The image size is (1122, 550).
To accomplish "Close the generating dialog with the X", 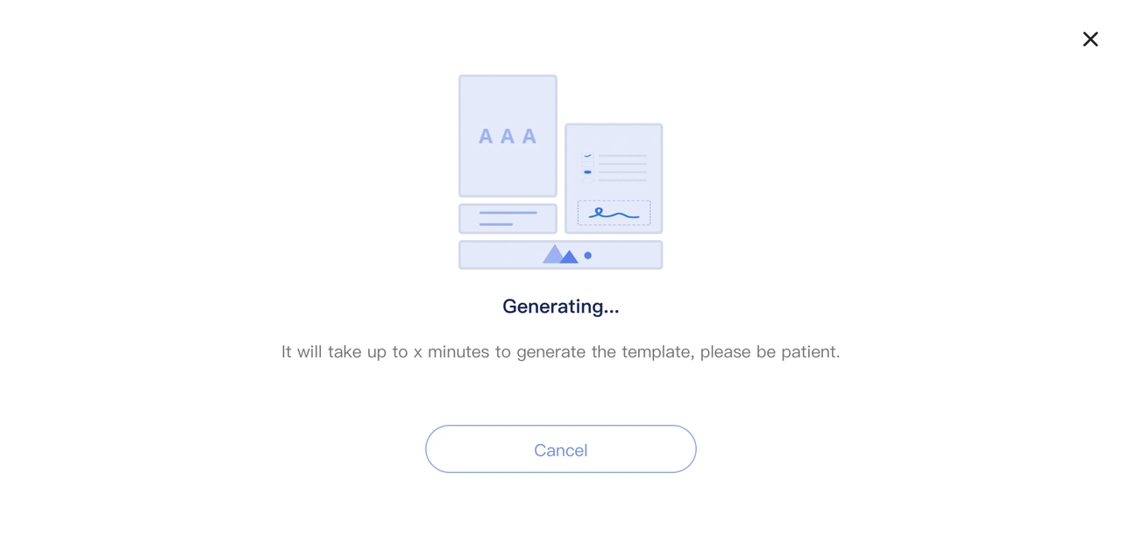I will 1090,39.
